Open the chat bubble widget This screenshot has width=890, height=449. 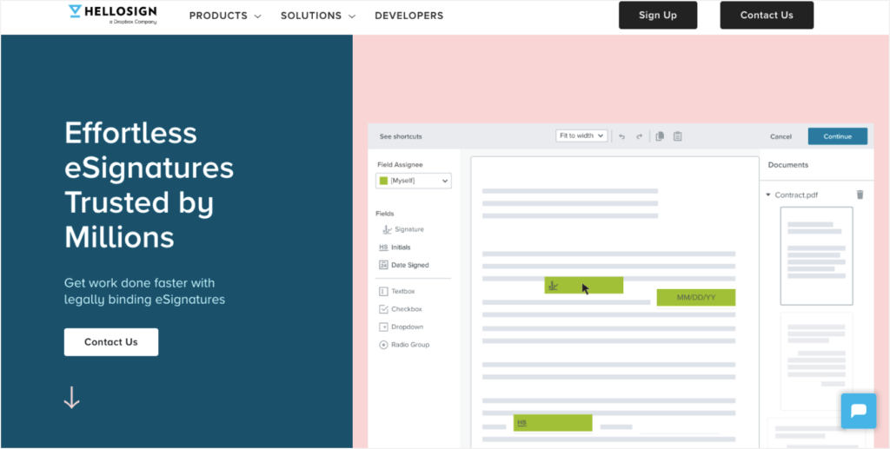pyautogui.click(x=858, y=412)
